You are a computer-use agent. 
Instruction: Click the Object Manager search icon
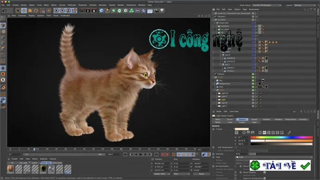[x=305, y=9]
